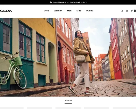Click the Free Shipping And Returns announcement
Viewport: 136px width, 109px height.
[x=70, y=2]
